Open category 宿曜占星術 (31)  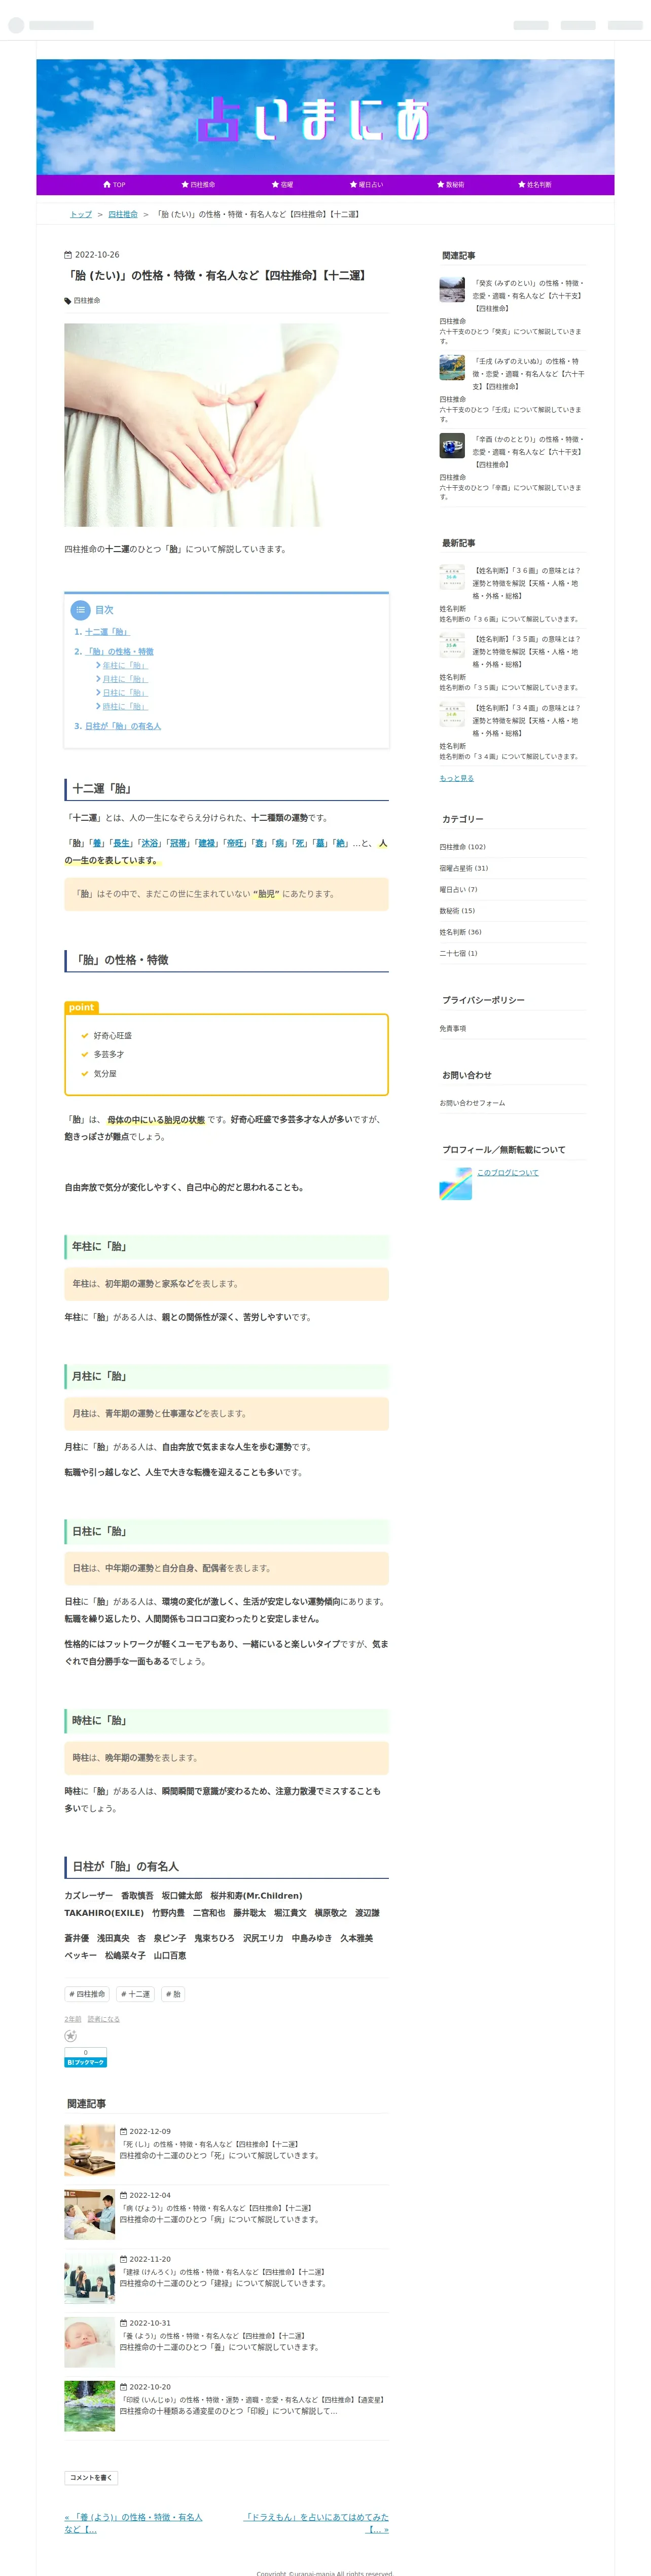(464, 868)
